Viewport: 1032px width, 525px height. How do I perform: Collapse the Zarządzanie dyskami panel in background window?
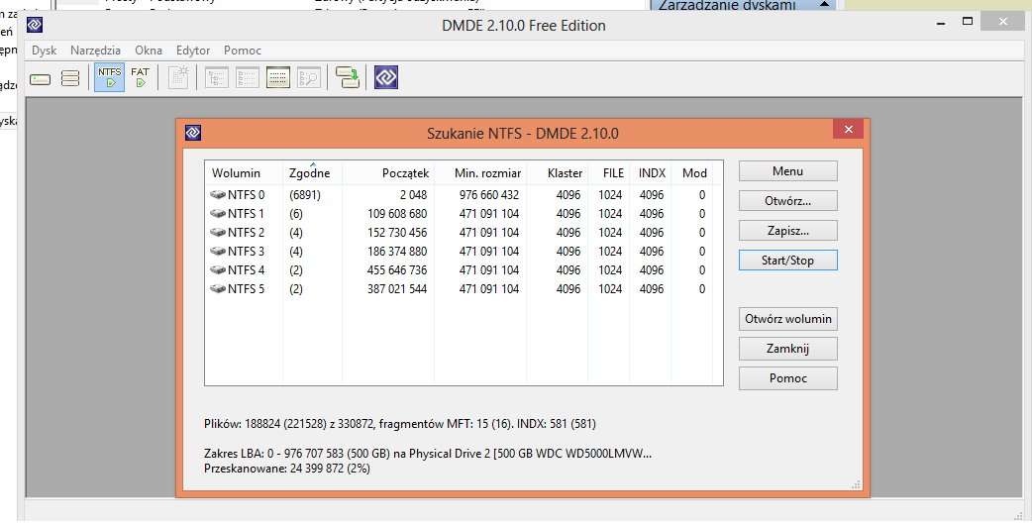(x=823, y=5)
